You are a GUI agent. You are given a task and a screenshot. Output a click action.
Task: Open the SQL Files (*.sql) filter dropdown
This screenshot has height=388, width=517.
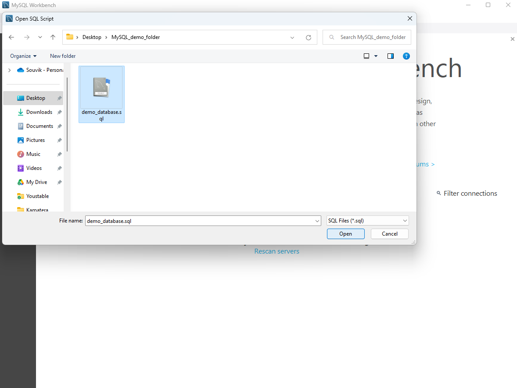click(404, 220)
